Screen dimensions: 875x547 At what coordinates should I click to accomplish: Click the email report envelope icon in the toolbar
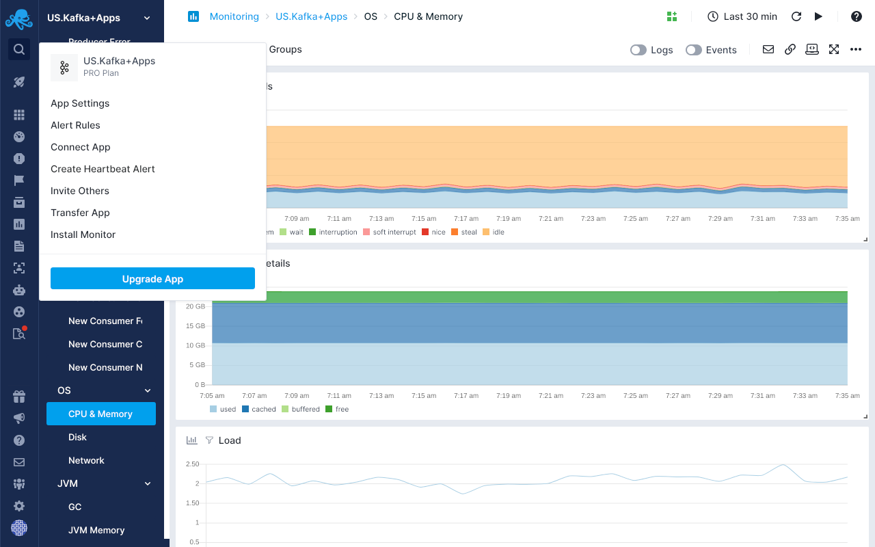(768, 49)
